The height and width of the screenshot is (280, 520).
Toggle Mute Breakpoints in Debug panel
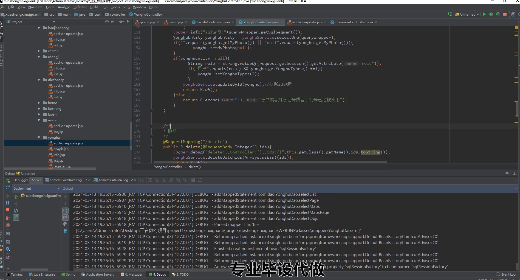tap(8, 225)
